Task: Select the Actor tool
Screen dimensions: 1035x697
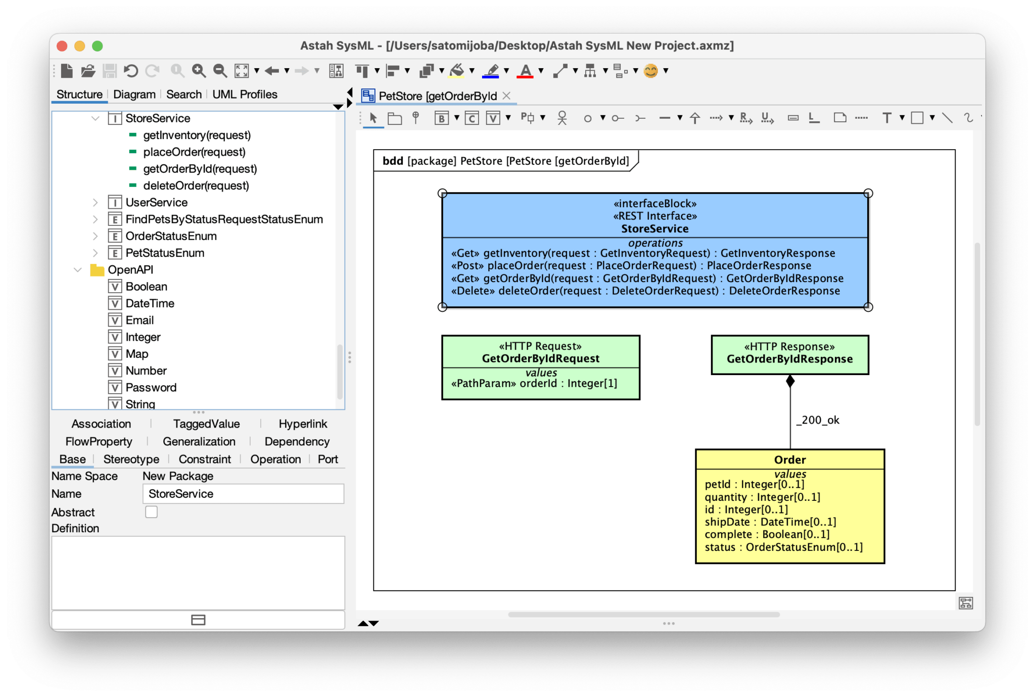Action: coord(561,118)
